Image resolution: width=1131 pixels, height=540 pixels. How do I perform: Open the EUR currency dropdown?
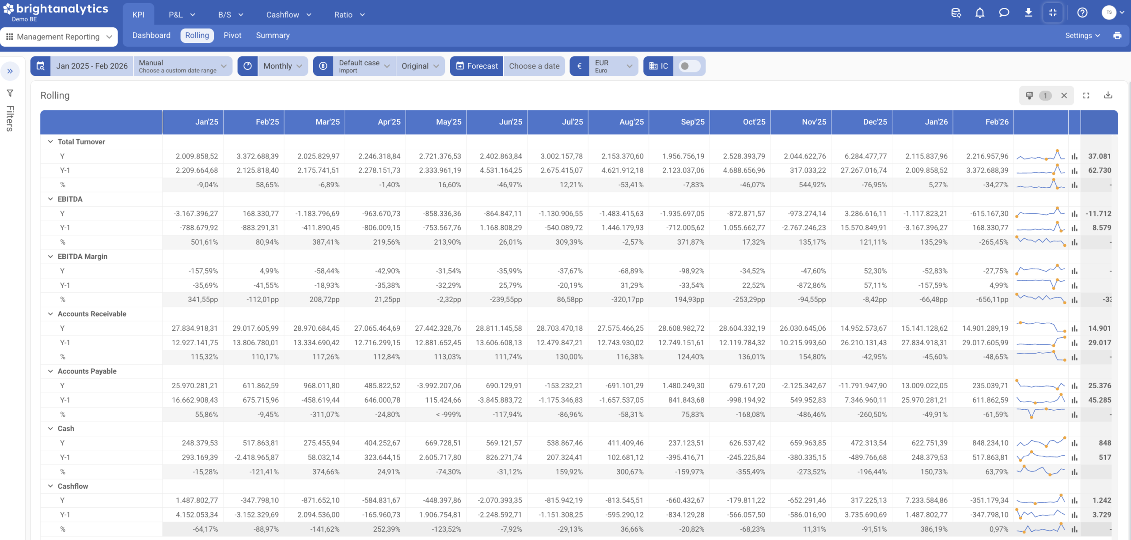click(614, 66)
